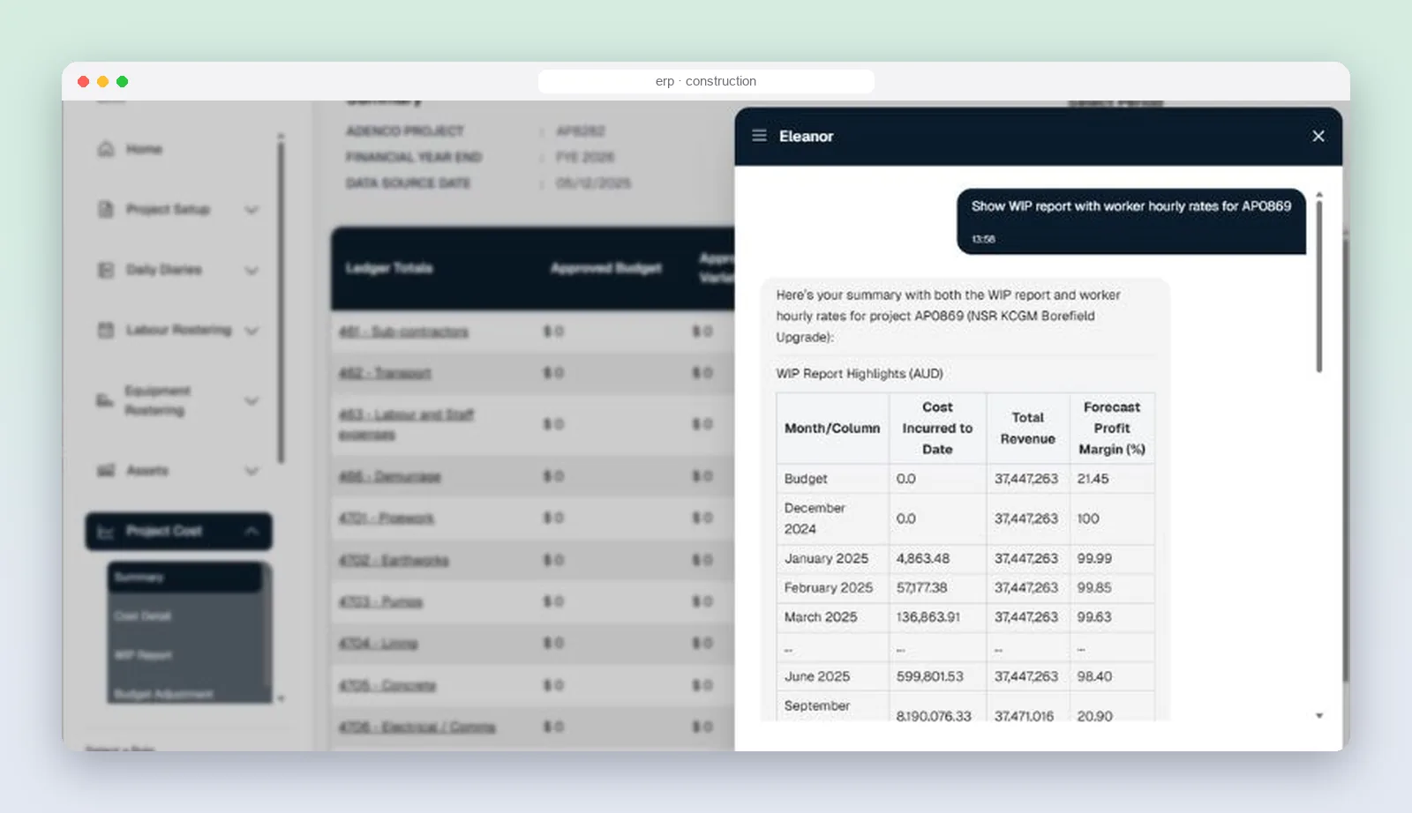Open the 461 - Sub-contractors ledger link

coord(403,332)
